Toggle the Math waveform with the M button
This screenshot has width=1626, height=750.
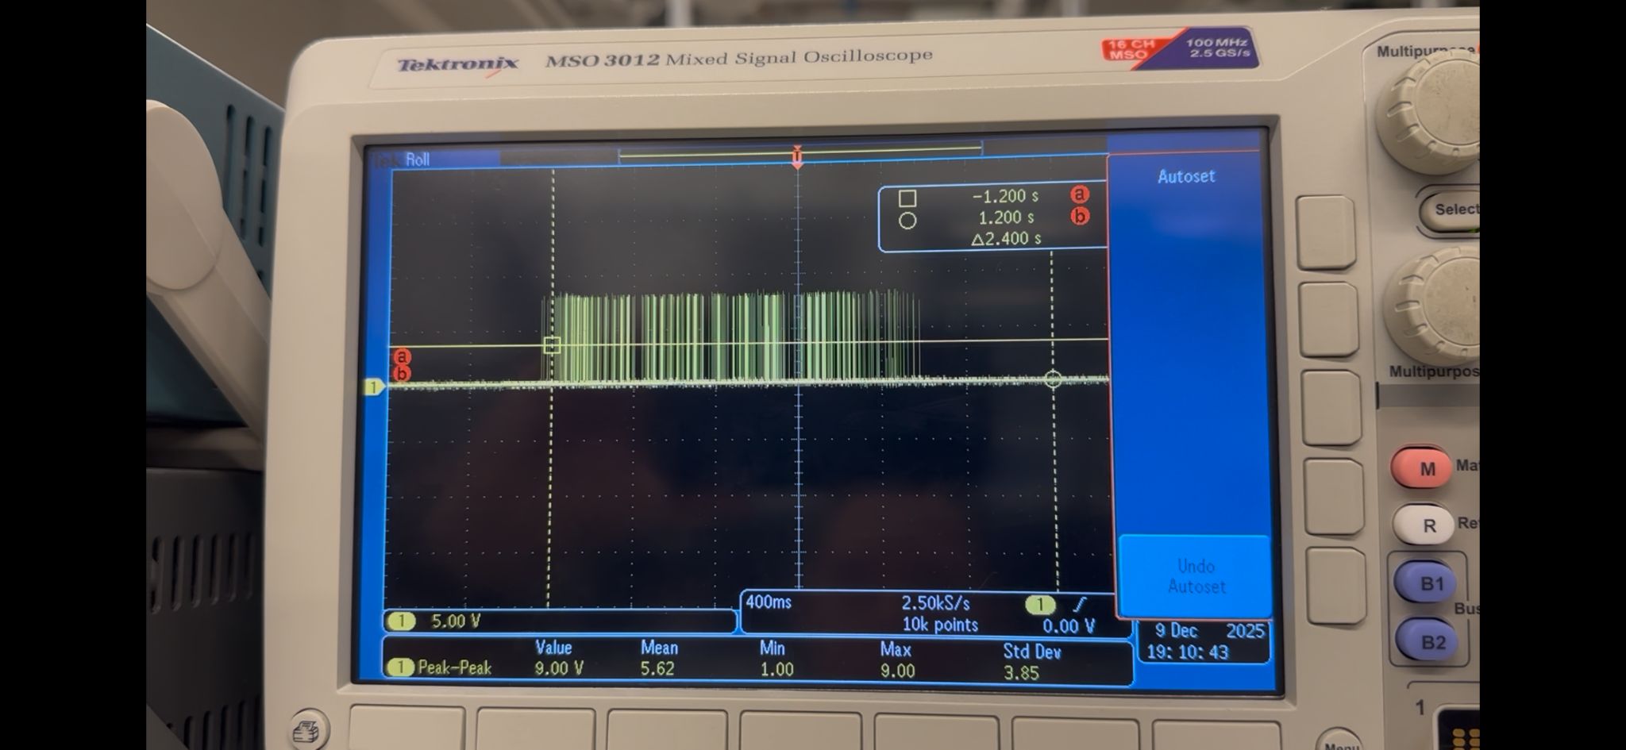1425,467
